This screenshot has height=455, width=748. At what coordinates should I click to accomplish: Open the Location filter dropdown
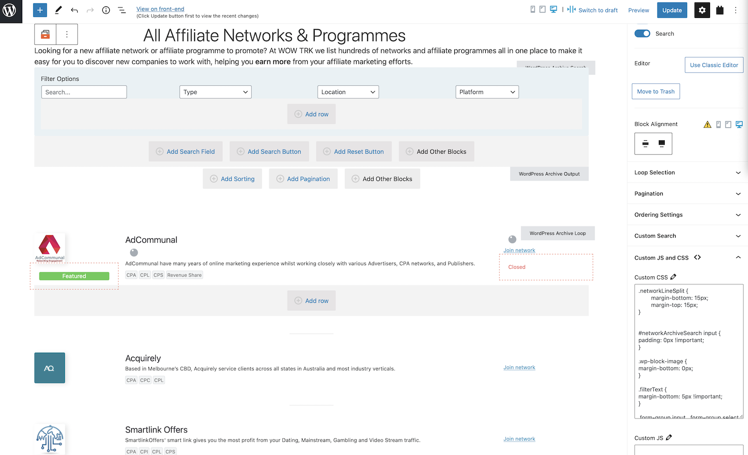348,92
